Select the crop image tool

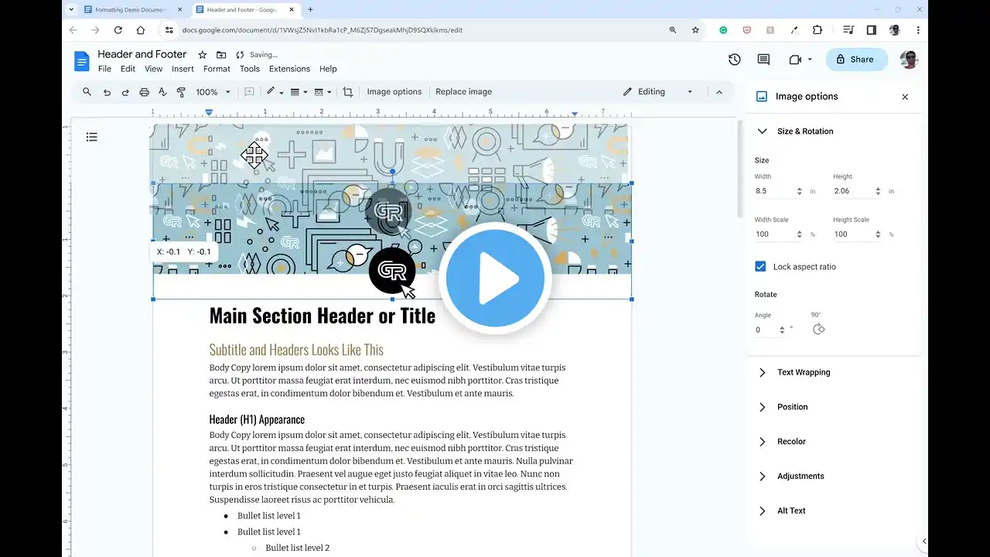pos(348,92)
